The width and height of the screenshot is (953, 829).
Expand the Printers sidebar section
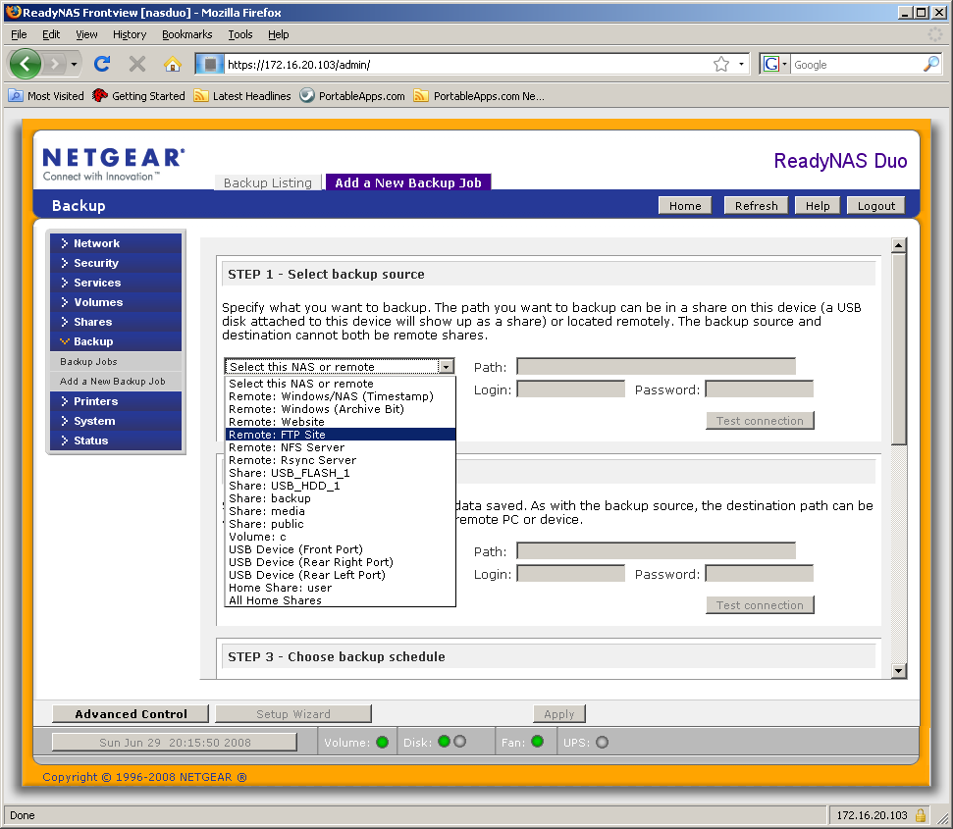coord(116,401)
